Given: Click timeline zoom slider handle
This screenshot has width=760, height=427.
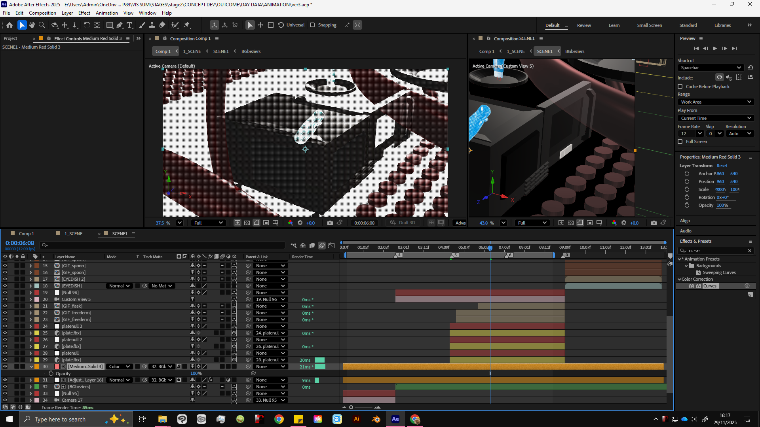Looking at the screenshot, I should (351, 407).
